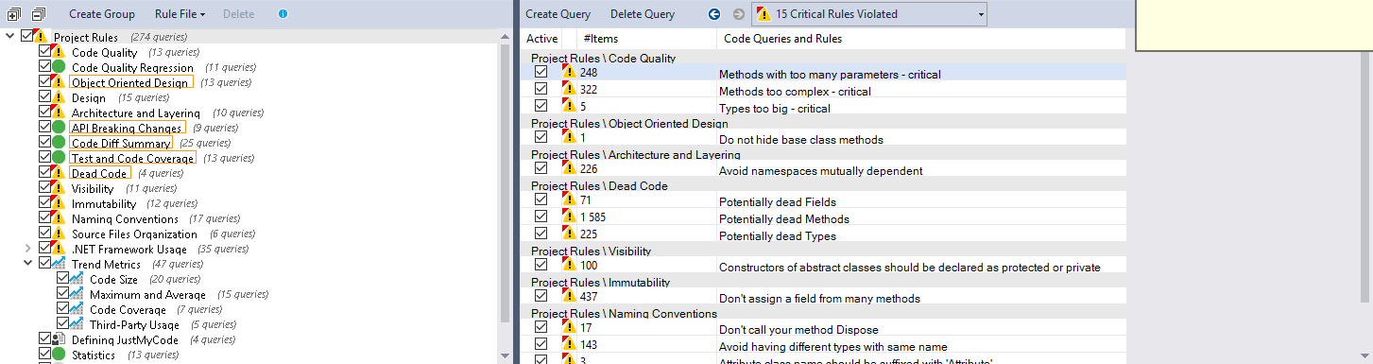Toggle the Code Coverage trend checkbox

(62, 309)
